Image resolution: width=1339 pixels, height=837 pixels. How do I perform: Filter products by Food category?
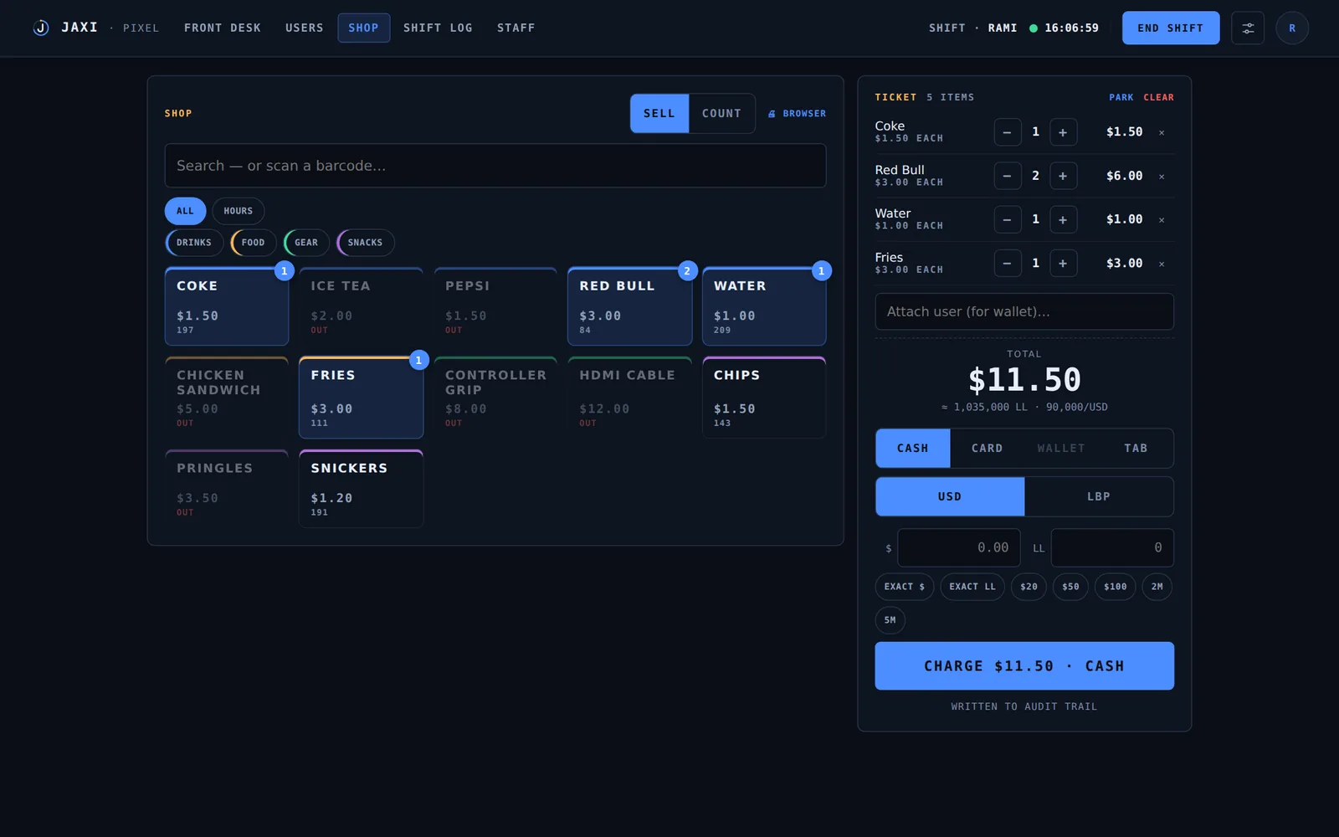tap(253, 243)
